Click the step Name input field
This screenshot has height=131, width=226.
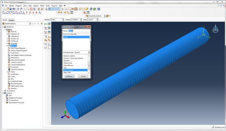[x=79, y=31]
